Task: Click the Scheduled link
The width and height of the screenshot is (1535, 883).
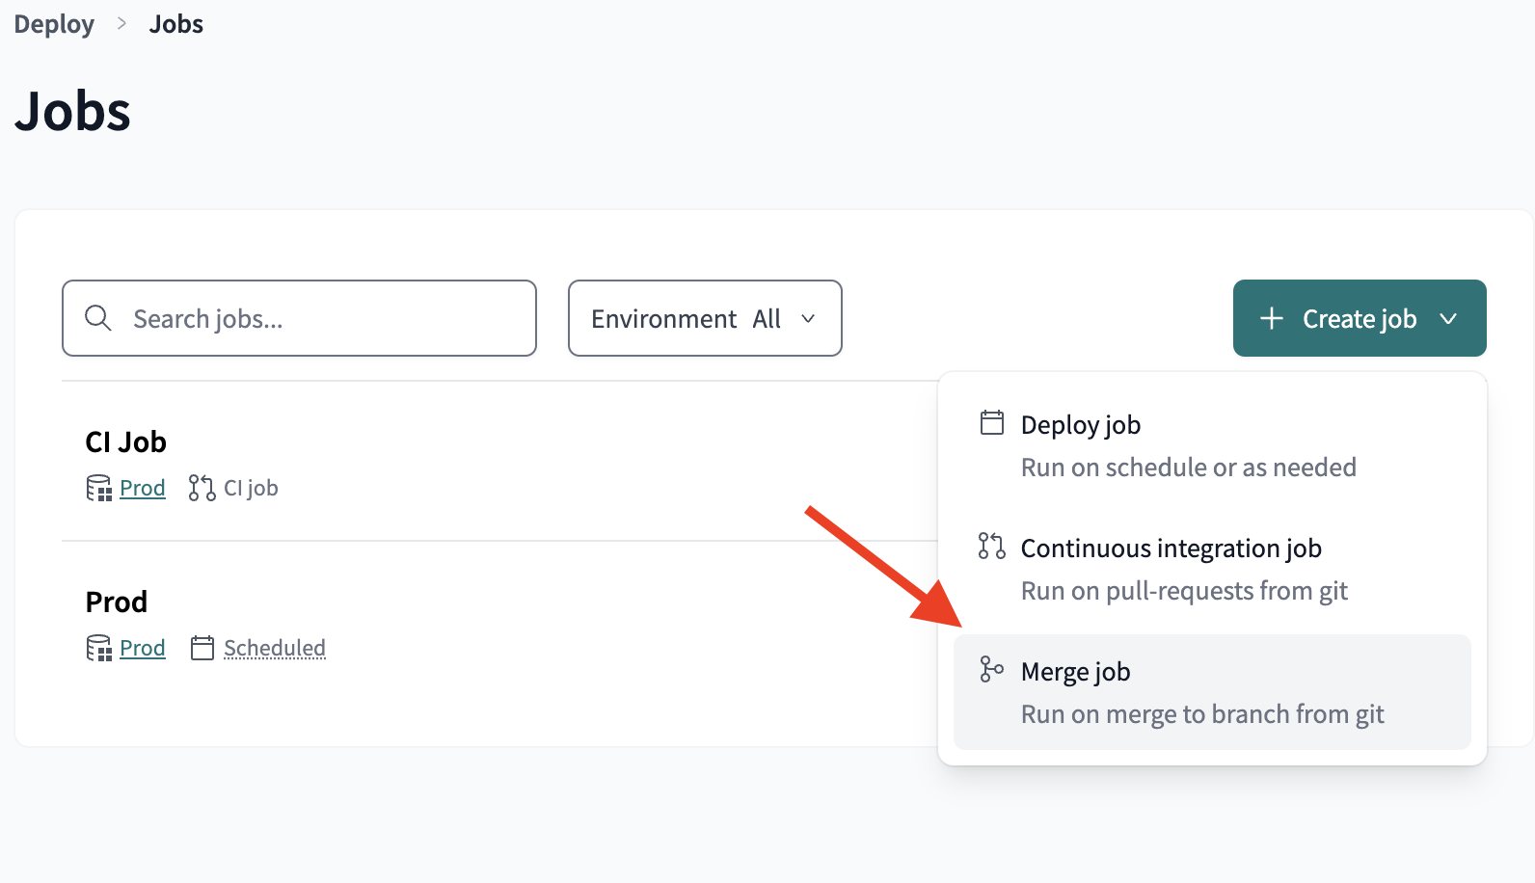Action: click(275, 648)
